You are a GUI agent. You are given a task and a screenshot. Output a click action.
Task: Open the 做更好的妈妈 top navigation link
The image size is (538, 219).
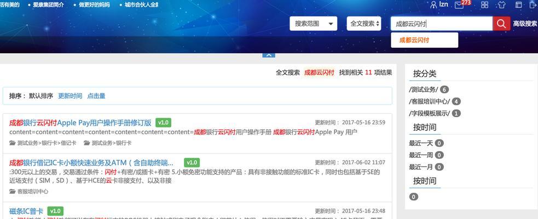coord(94,5)
